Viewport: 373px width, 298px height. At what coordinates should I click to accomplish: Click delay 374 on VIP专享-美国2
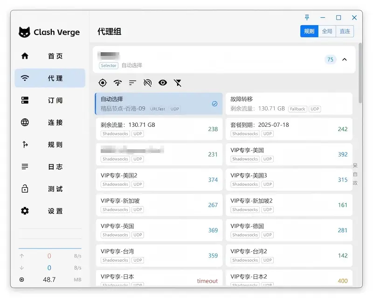[x=213, y=180]
